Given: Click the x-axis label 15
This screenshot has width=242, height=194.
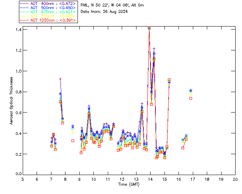Looking at the screenshot, I should coord(164,179).
